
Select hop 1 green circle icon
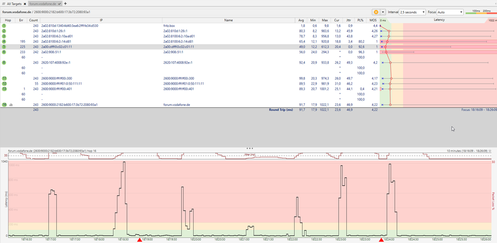pos(4,26)
